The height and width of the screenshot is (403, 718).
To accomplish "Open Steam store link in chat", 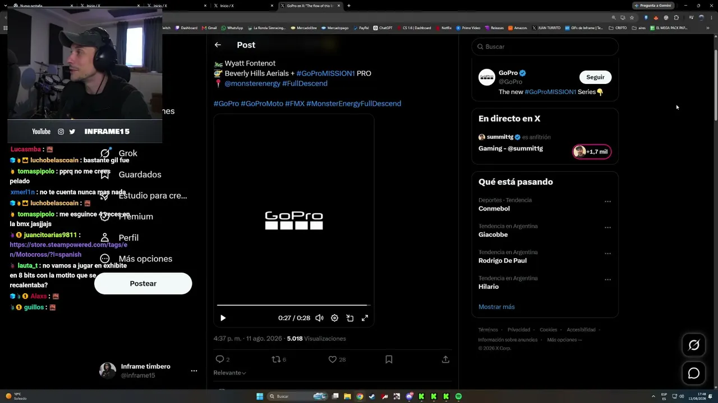I will click(68, 250).
